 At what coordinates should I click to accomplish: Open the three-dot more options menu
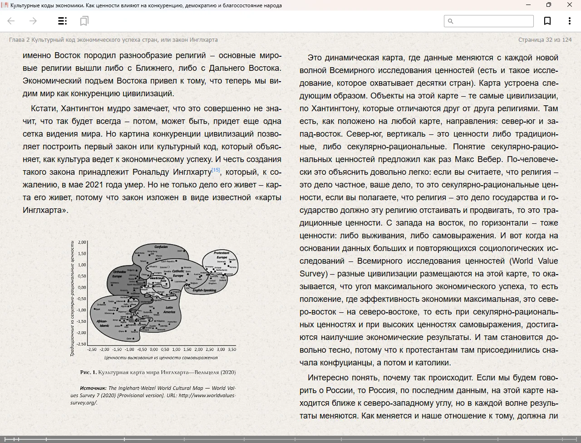tap(569, 21)
